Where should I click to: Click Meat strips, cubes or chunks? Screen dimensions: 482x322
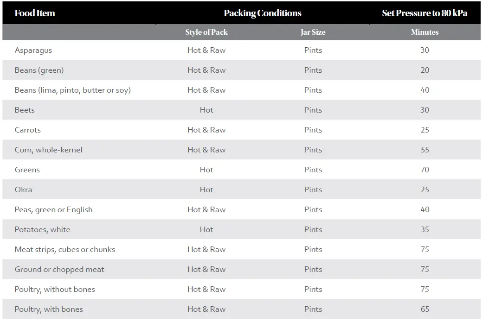(x=64, y=249)
